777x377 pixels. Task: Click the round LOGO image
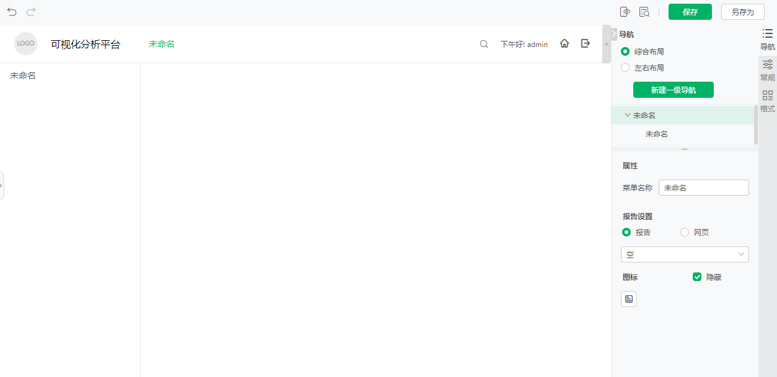click(26, 43)
